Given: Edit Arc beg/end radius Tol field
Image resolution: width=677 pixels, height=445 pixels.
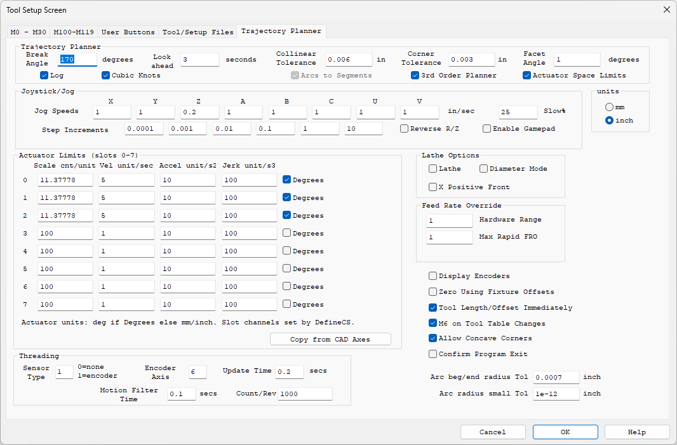Looking at the screenshot, I should coord(556,377).
